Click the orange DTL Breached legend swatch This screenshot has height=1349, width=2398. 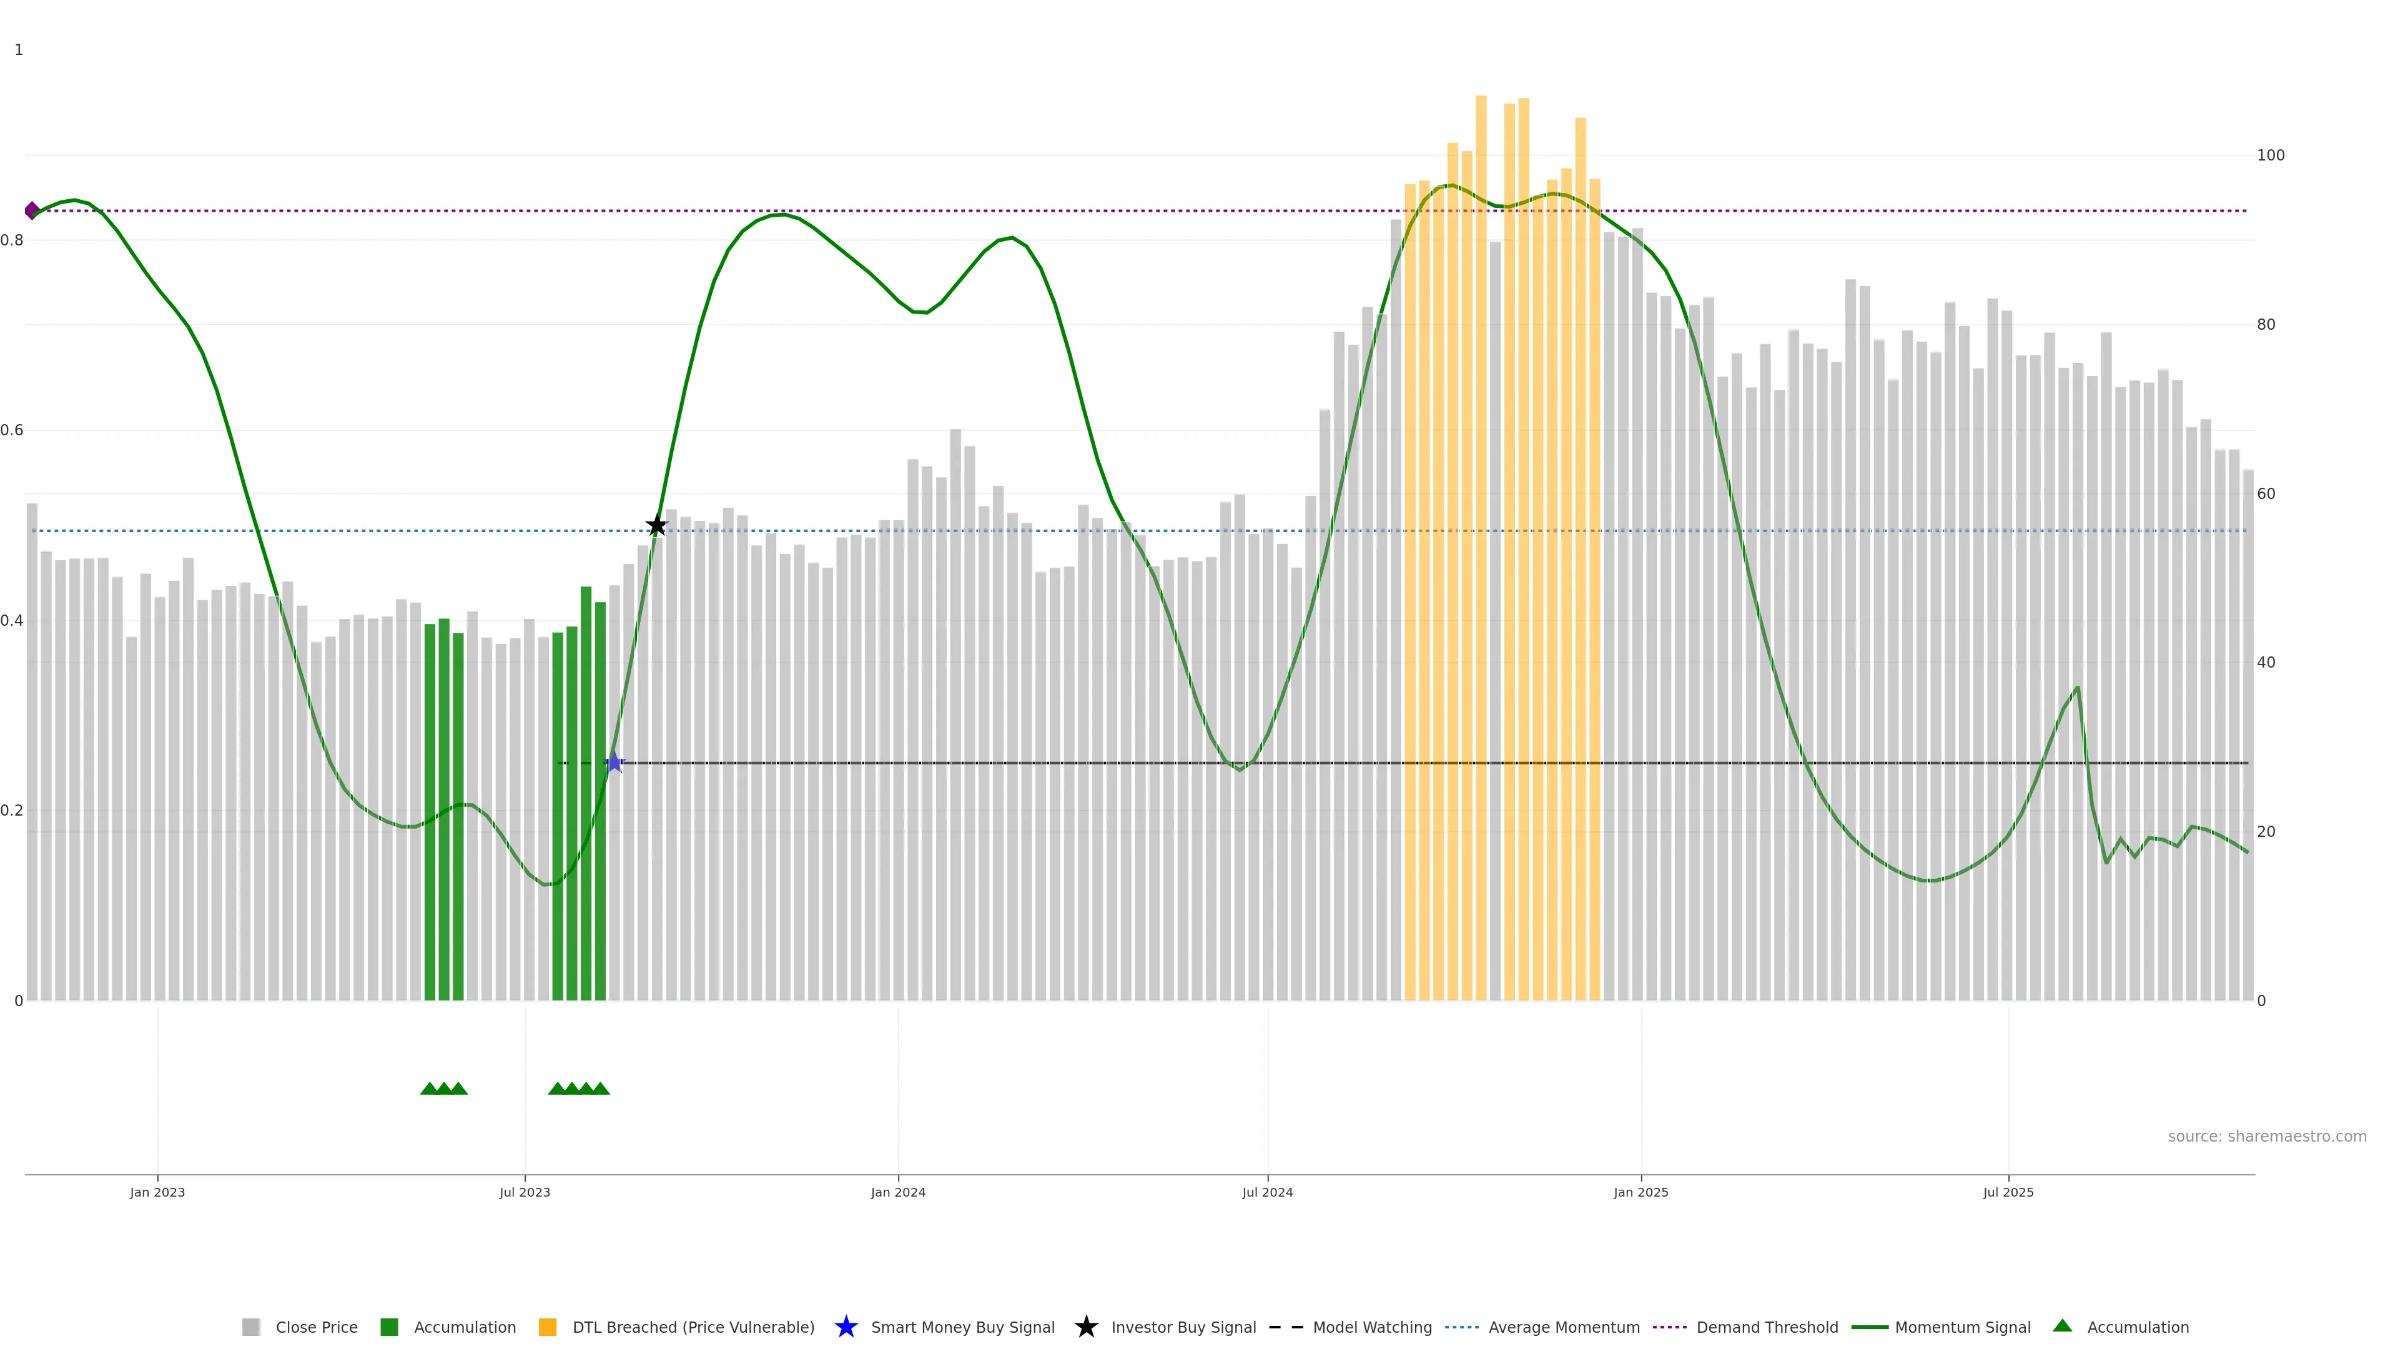pos(548,1327)
